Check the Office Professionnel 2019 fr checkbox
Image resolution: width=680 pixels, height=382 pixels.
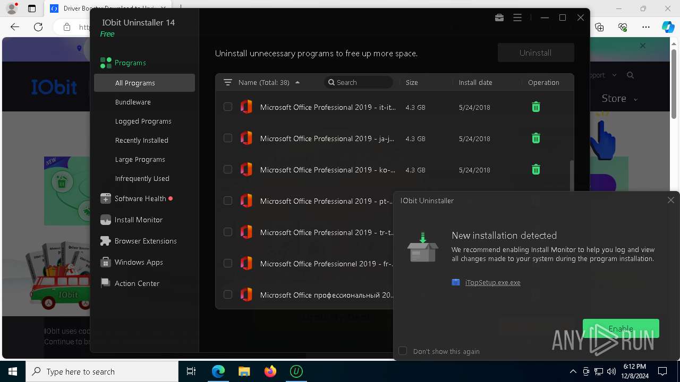[x=228, y=263]
